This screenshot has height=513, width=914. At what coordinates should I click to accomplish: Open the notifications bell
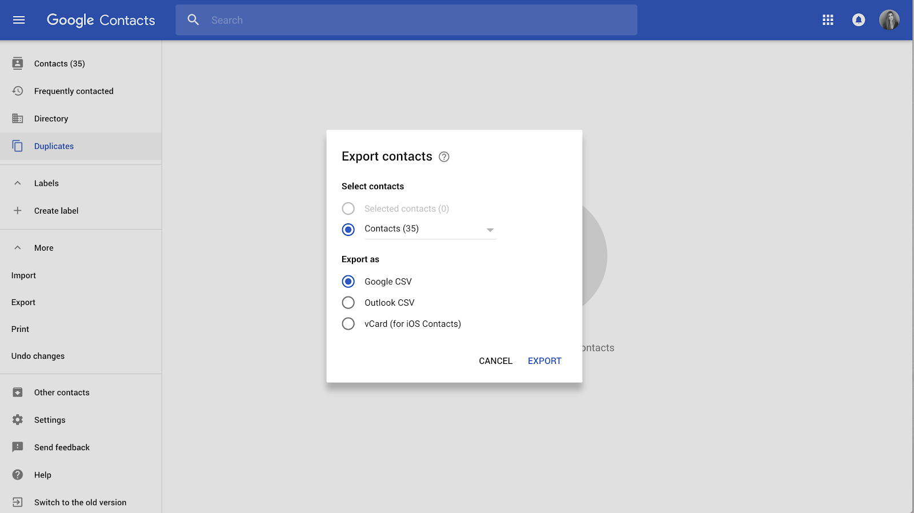[x=859, y=20]
